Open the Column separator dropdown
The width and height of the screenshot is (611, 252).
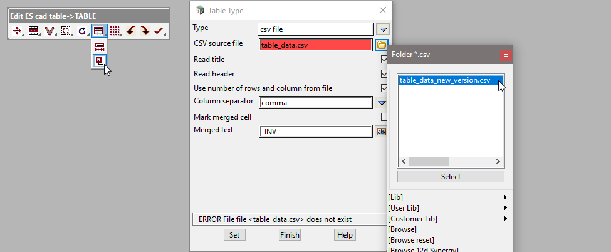(x=382, y=103)
